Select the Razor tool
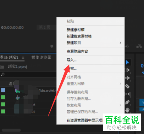Screen dimensions: 144x134 [128, 86]
